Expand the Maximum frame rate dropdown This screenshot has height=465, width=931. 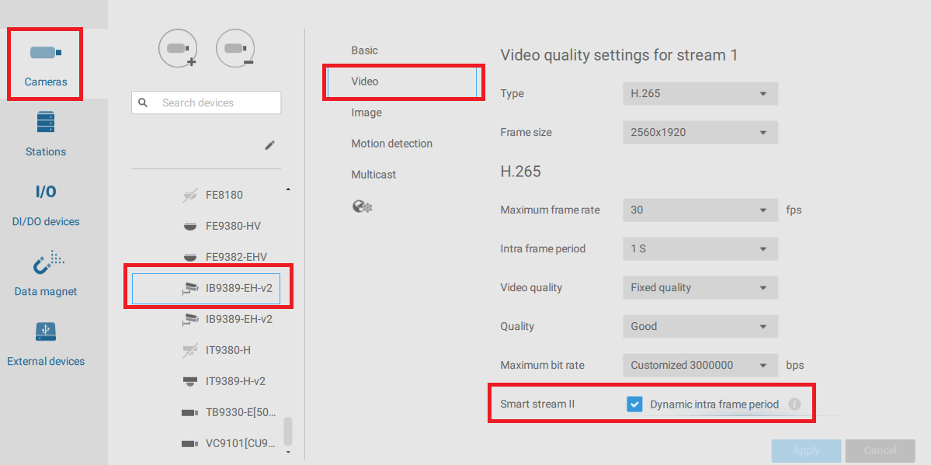(x=700, y=210)
